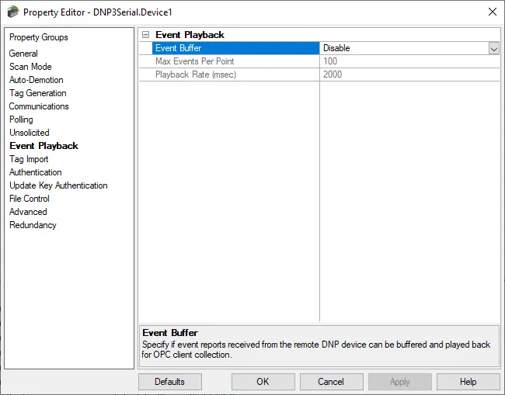The height and width of the screenshot is (395, 505).
Task: Open the Communications property group
Action: [x=39, y=106]
